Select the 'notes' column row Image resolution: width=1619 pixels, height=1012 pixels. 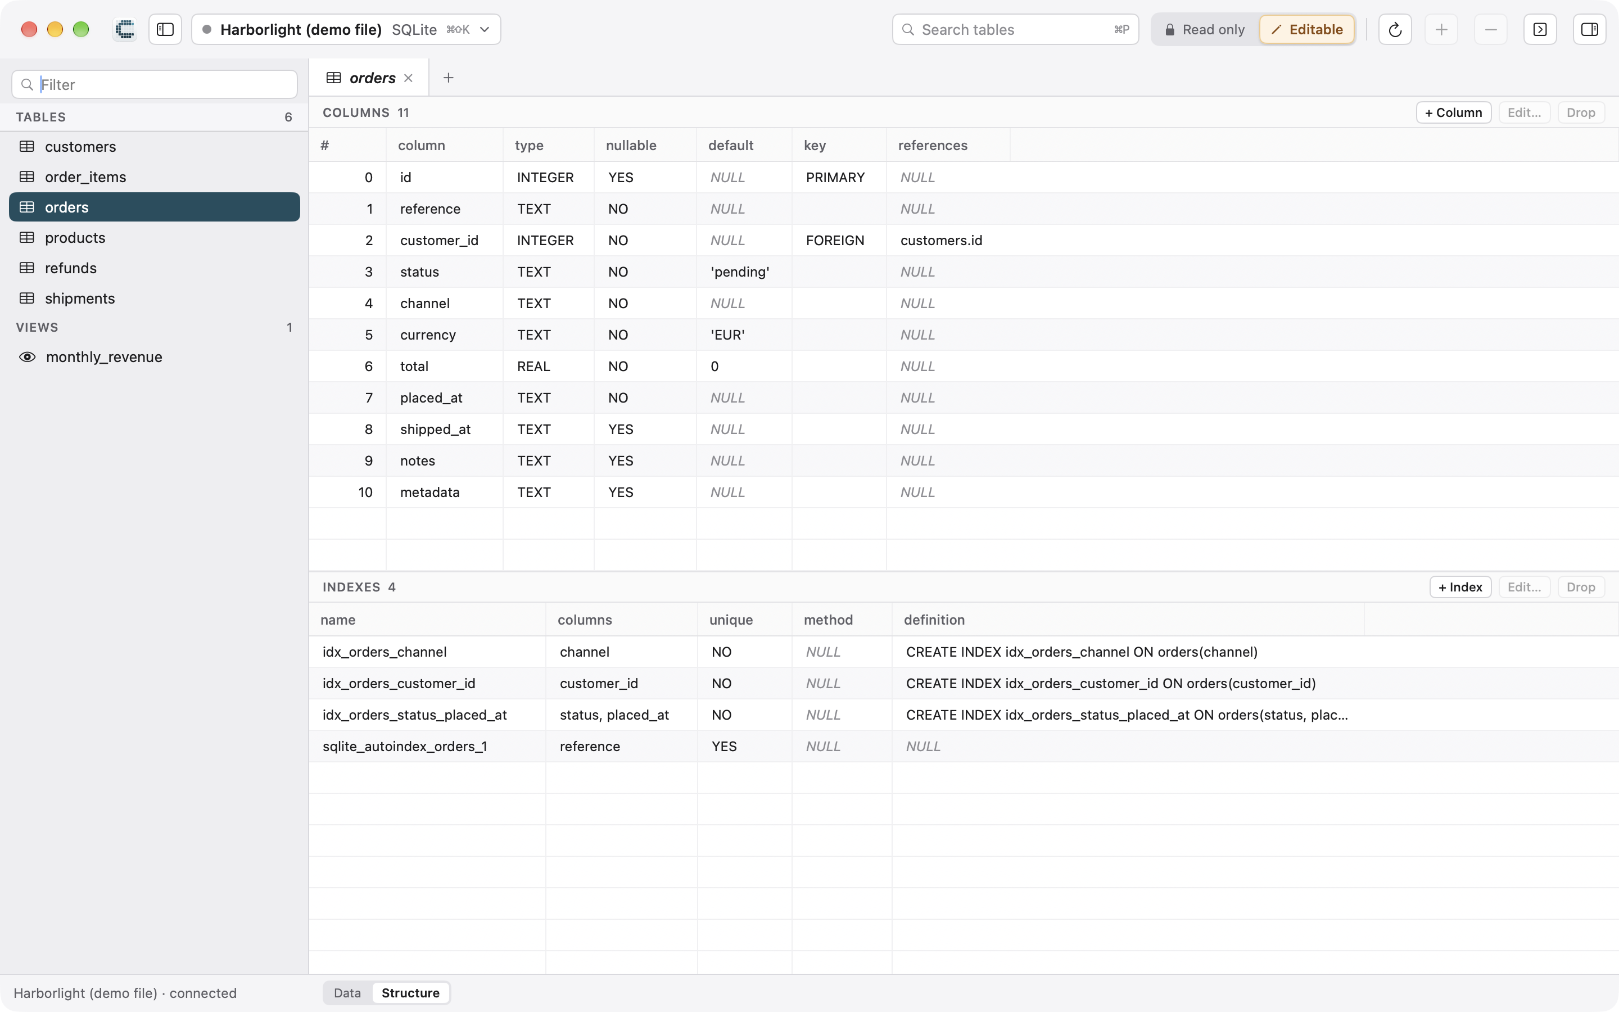[964, 460]
